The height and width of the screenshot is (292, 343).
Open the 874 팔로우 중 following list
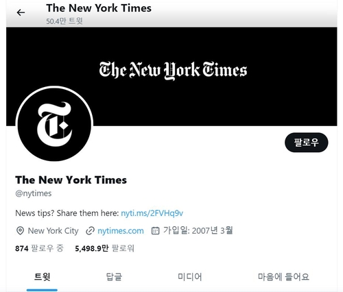click(39, 248)
